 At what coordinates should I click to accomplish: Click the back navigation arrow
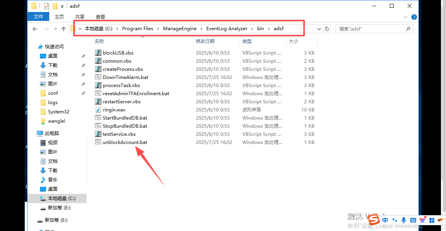pos(35,29)
